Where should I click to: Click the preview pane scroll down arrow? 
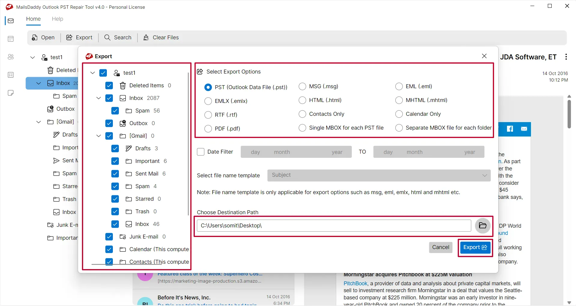click(x=569, y=302)
